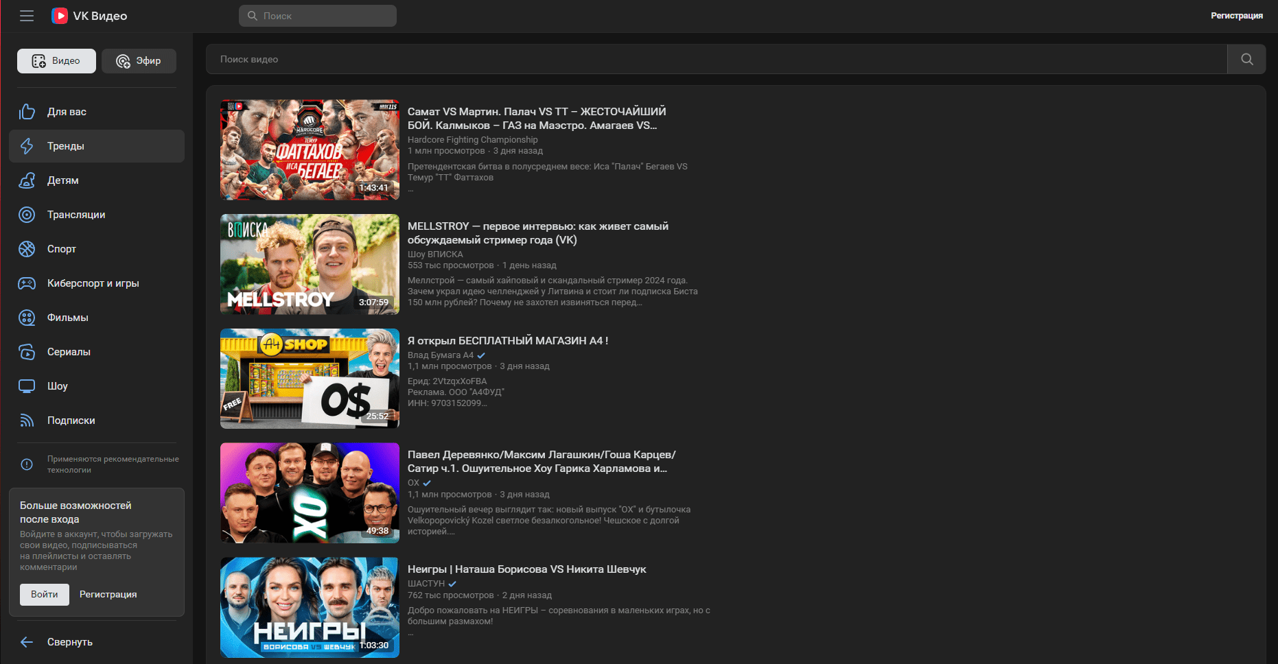The image size is (1278, 664).
Task: Select Тренды in the sidebar
Action: point(65,145)
